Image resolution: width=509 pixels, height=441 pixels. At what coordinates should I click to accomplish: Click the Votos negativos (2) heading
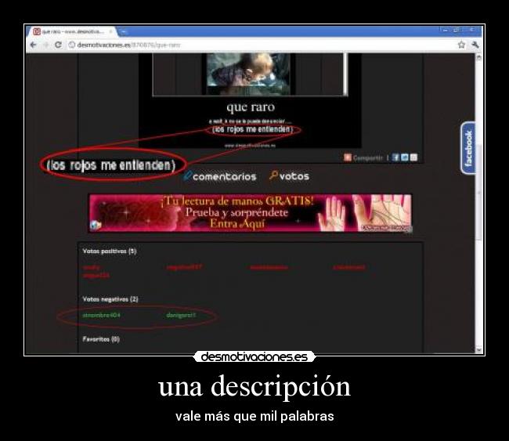[110, 299]
